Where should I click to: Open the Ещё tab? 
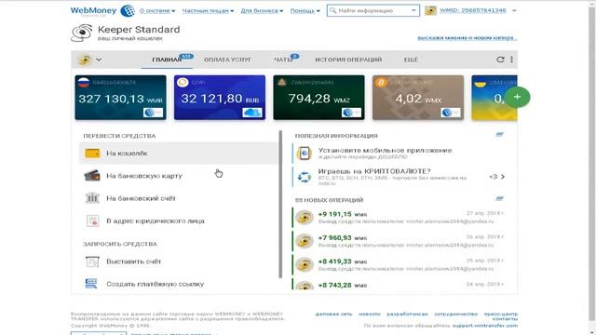[411, 60]
